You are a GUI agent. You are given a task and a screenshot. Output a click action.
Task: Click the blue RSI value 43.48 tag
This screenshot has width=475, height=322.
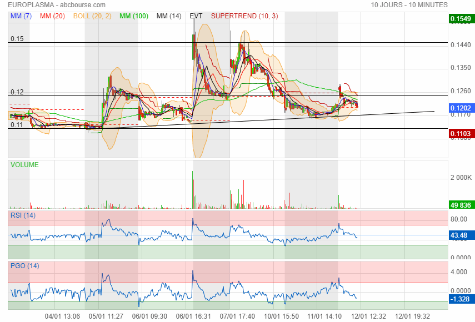pos(461,236)
